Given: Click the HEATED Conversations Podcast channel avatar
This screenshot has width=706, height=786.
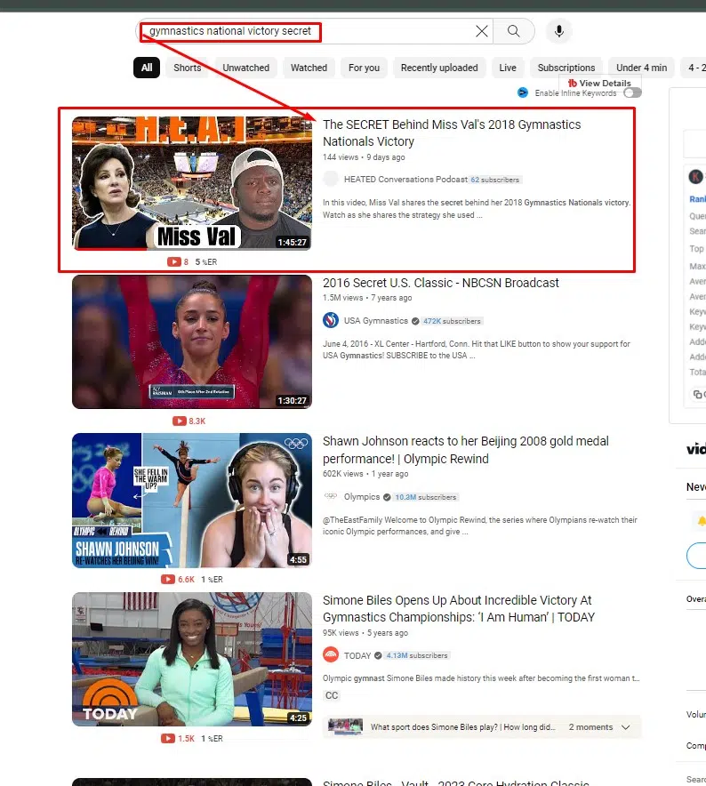Looking at the screenshot, I should (x=331, y=179).
